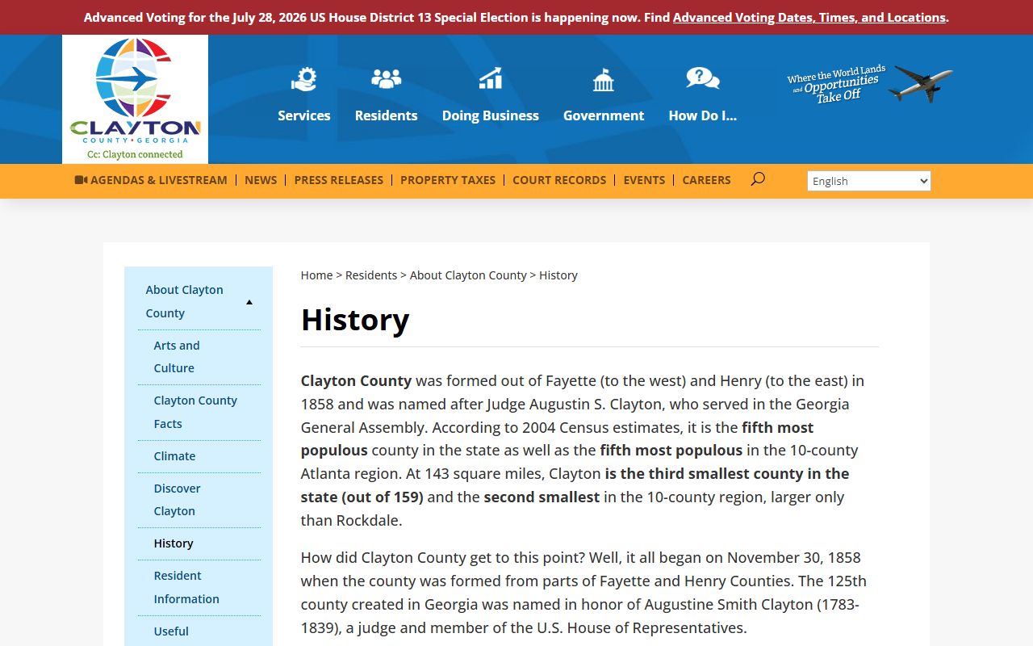The image size is (1033, 646).
Task: Open the Events link
Action: tap(644, 180)
